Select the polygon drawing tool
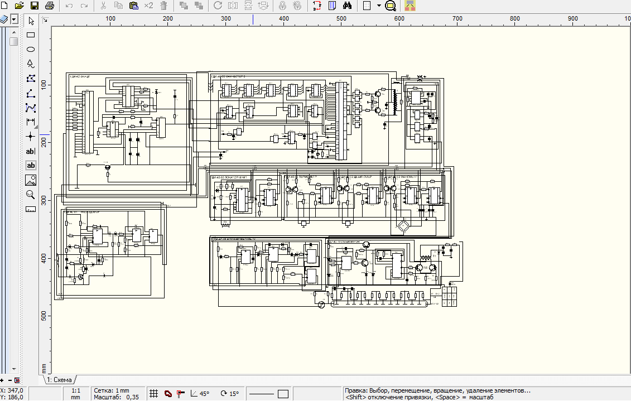Image resolution: width=631 pixels, height=401 pixels. 31,79
